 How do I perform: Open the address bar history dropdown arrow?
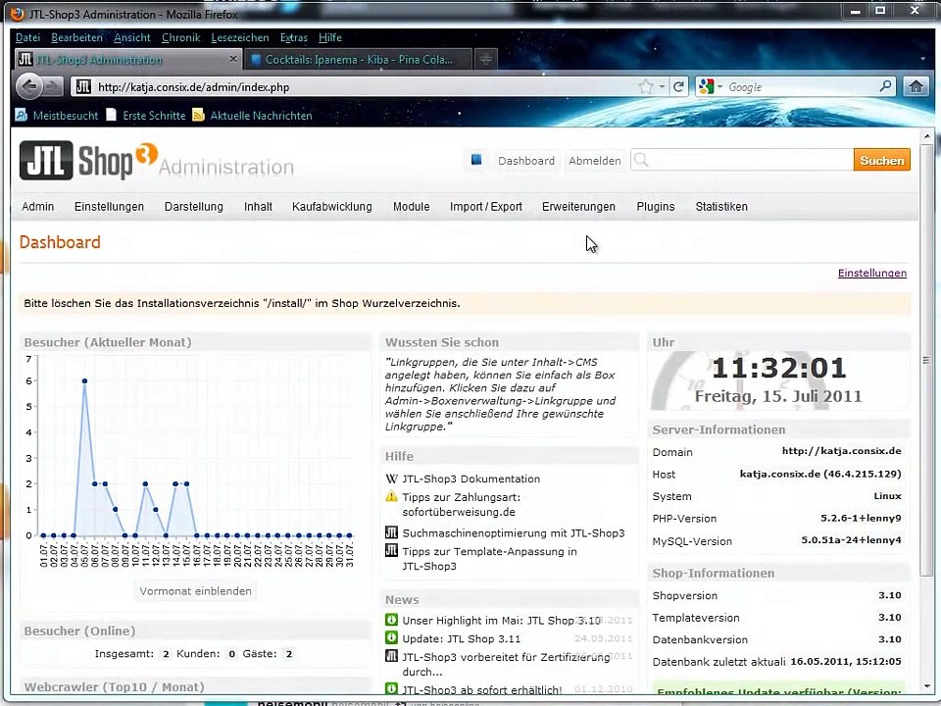(x=662, y=87)
